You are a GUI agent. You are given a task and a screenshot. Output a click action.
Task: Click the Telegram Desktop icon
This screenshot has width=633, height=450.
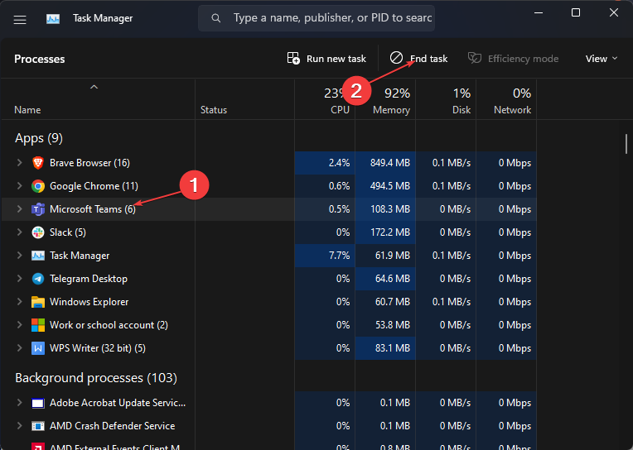coord(38,279)
